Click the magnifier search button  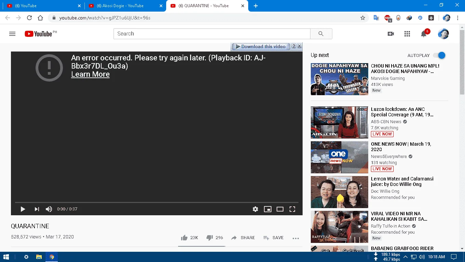coord(321,34)
